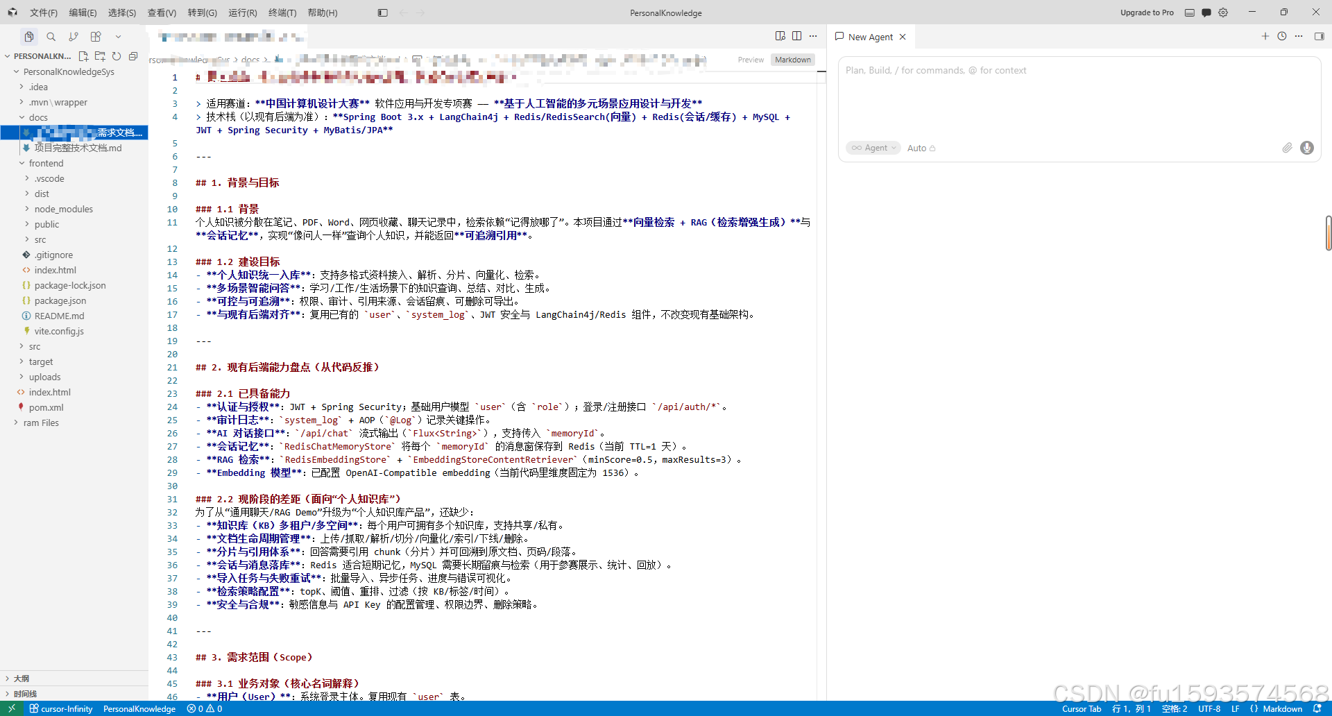1332x716 pixels.
Task: Click cursor-Infinity in status bar
Action: tap(61, 708)
